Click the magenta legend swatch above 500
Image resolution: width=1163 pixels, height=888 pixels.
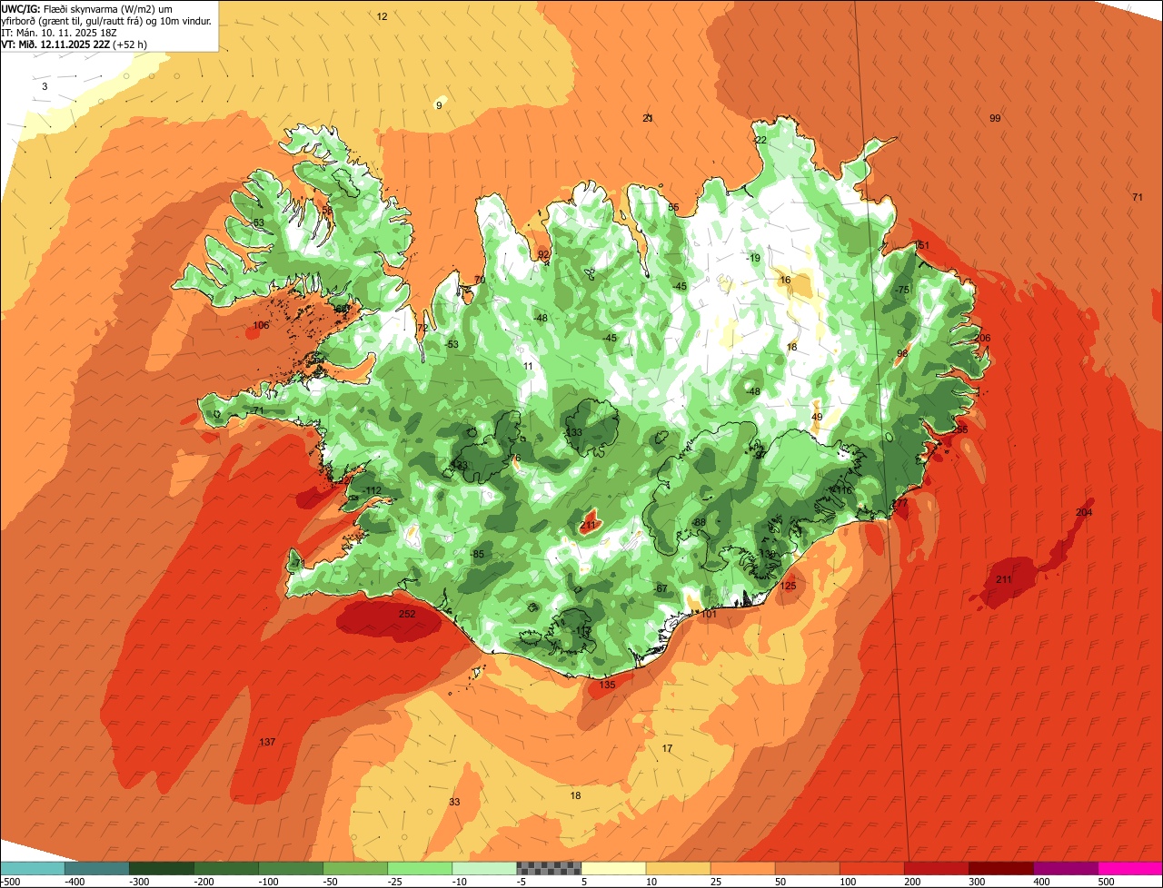point(1130,868)
